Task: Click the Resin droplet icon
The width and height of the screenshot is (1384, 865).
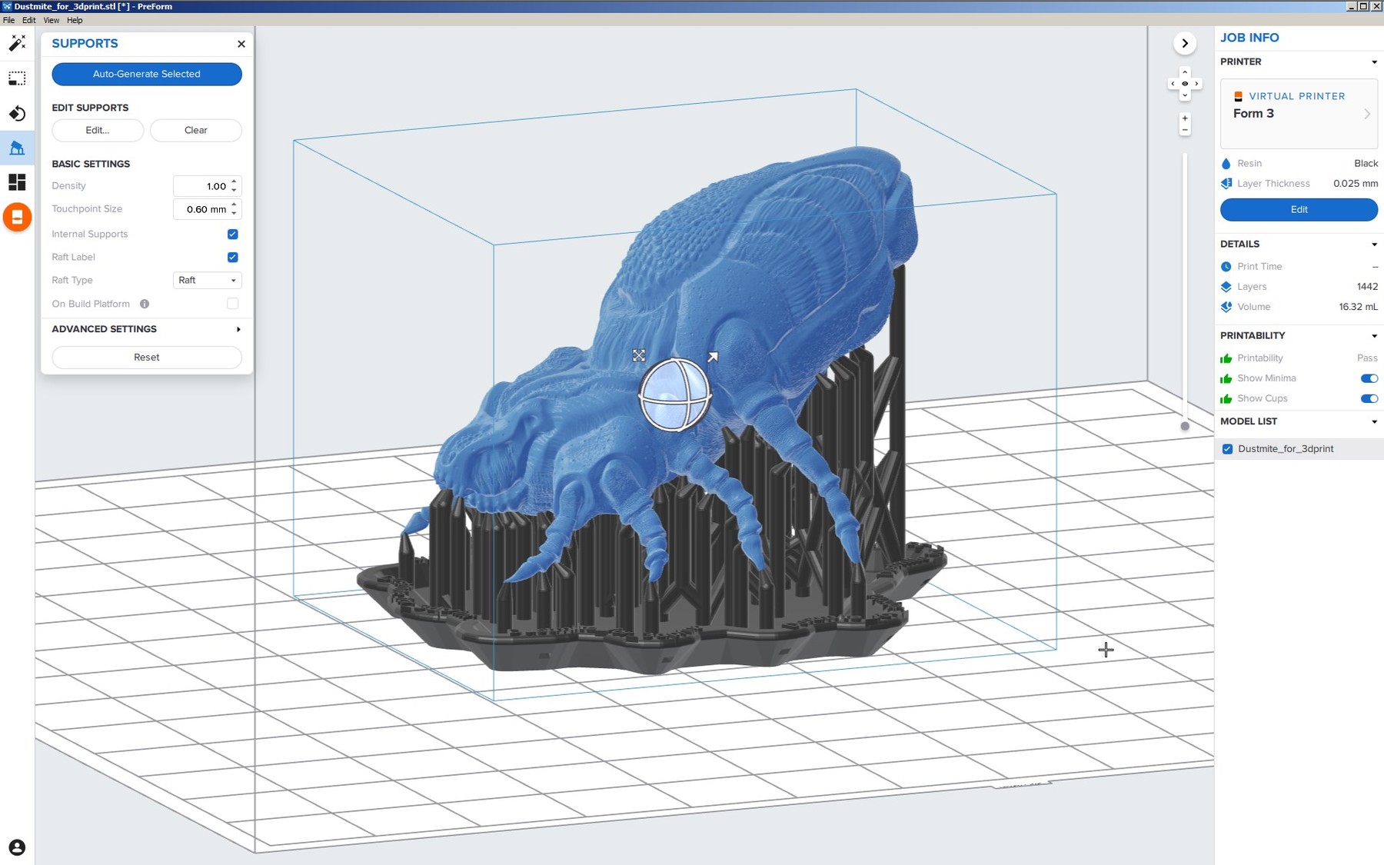Action: pos(1226,164)
